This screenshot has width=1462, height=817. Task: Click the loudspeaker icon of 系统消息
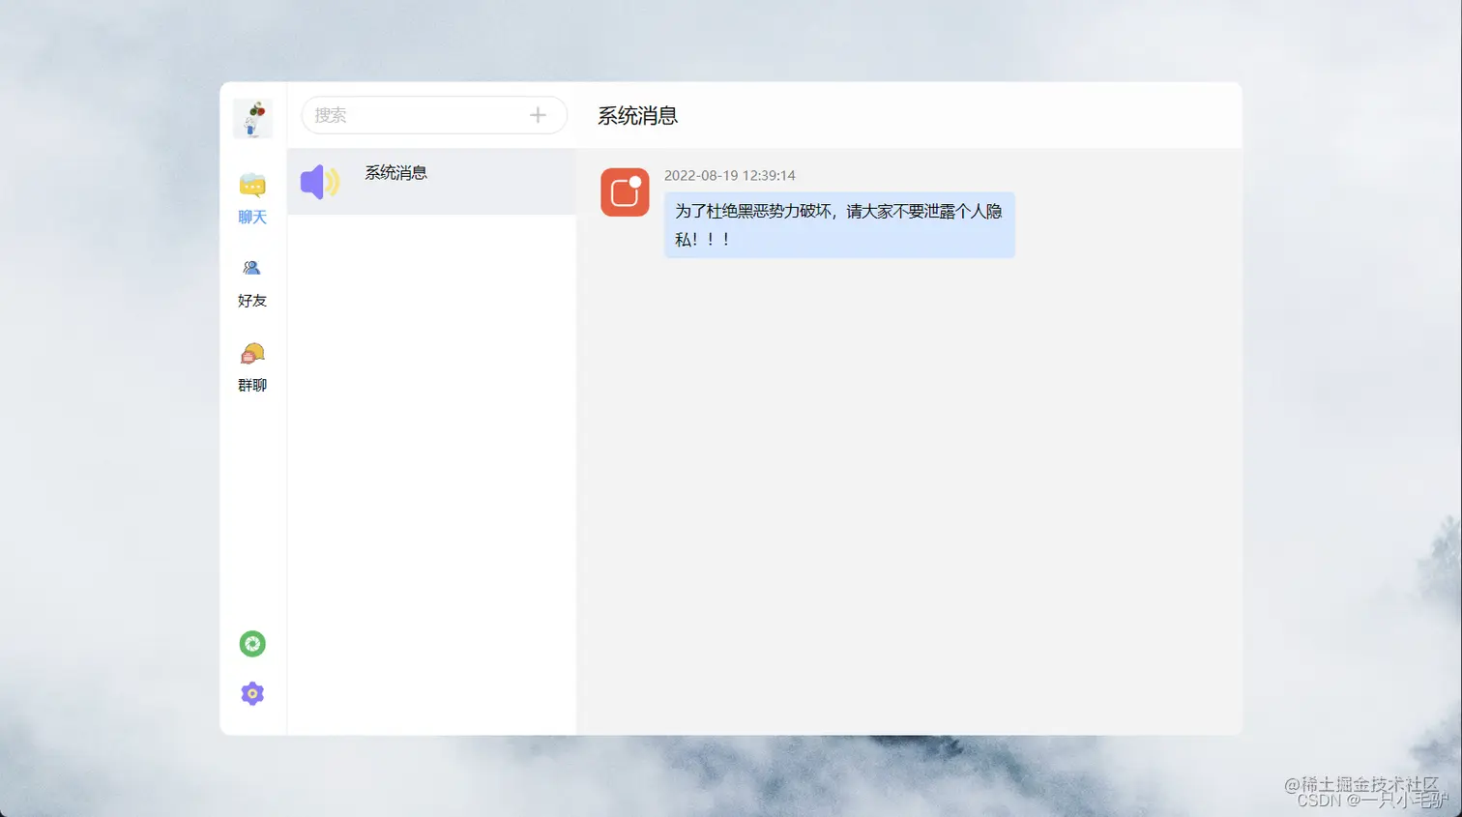click(317, 182)
